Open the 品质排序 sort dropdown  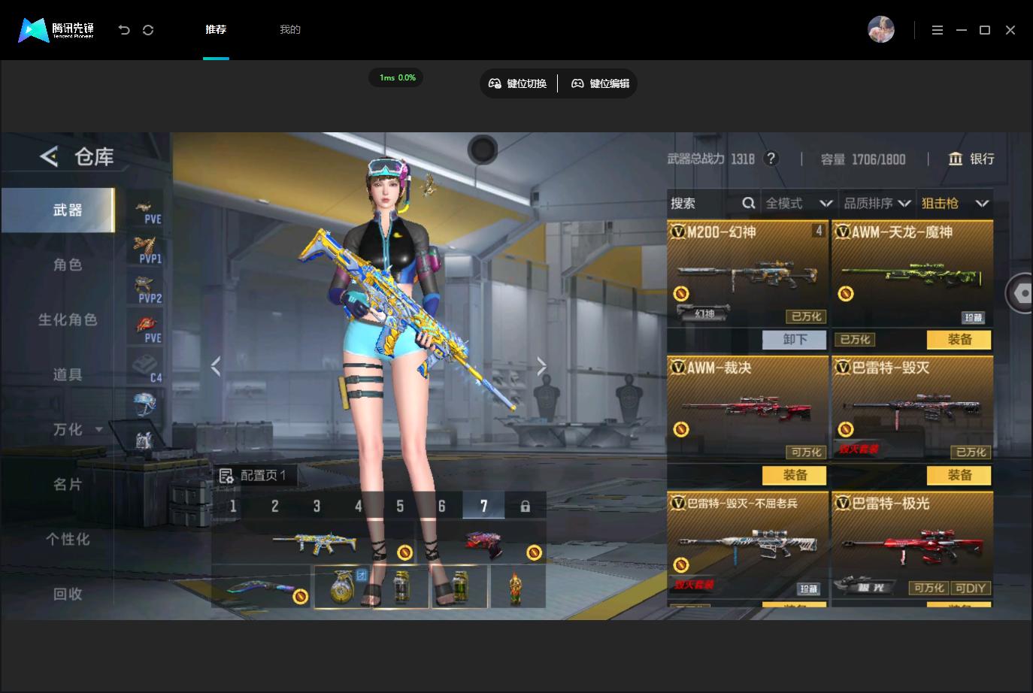tap(877, 203)
